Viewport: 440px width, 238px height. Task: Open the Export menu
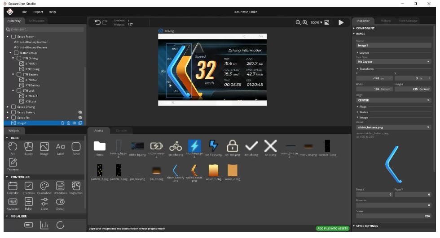38,12
